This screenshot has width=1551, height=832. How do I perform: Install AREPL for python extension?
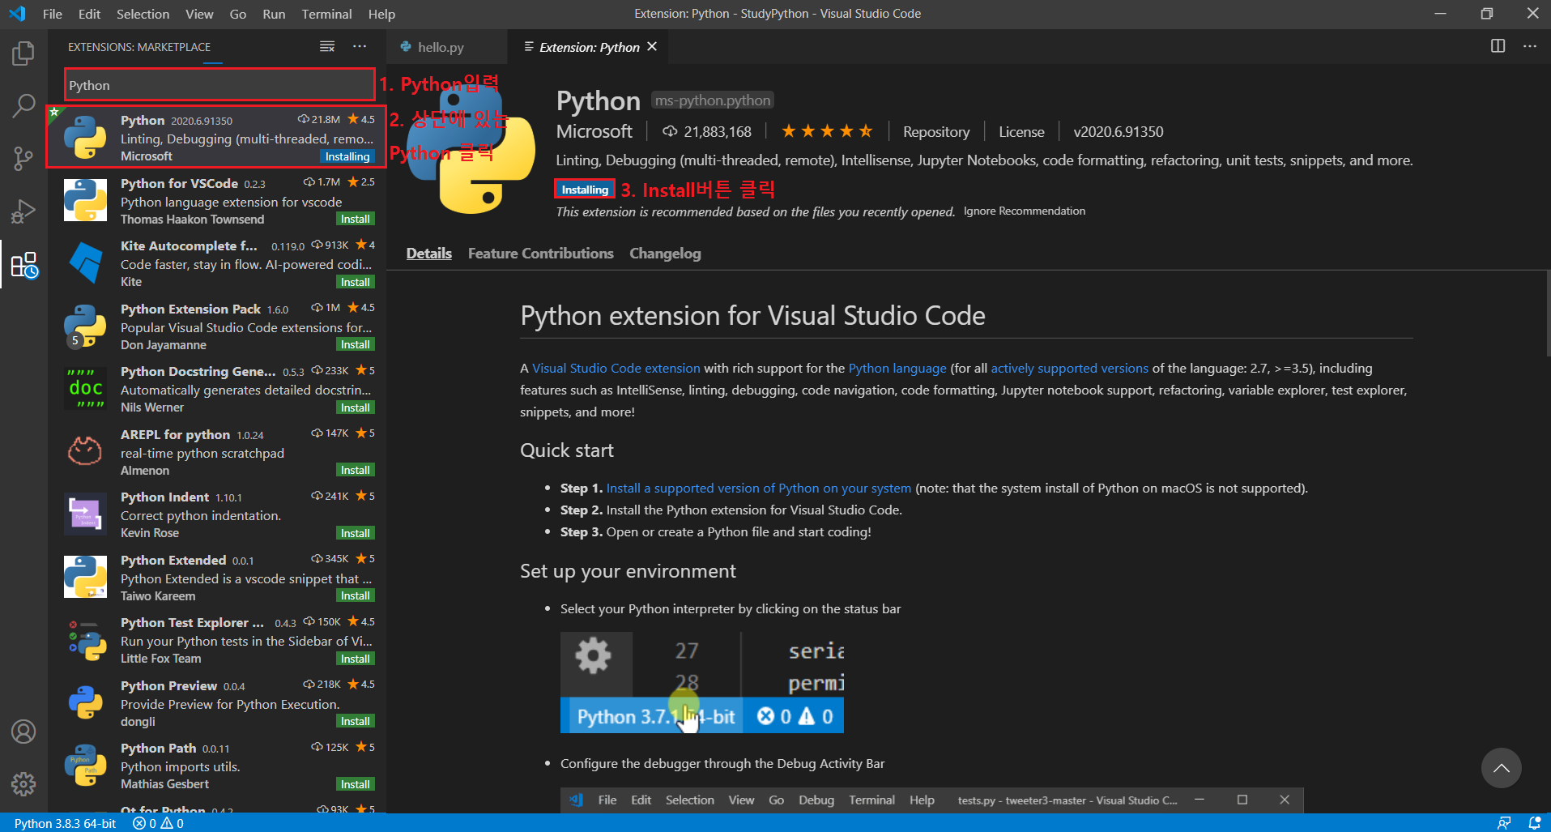355,471
